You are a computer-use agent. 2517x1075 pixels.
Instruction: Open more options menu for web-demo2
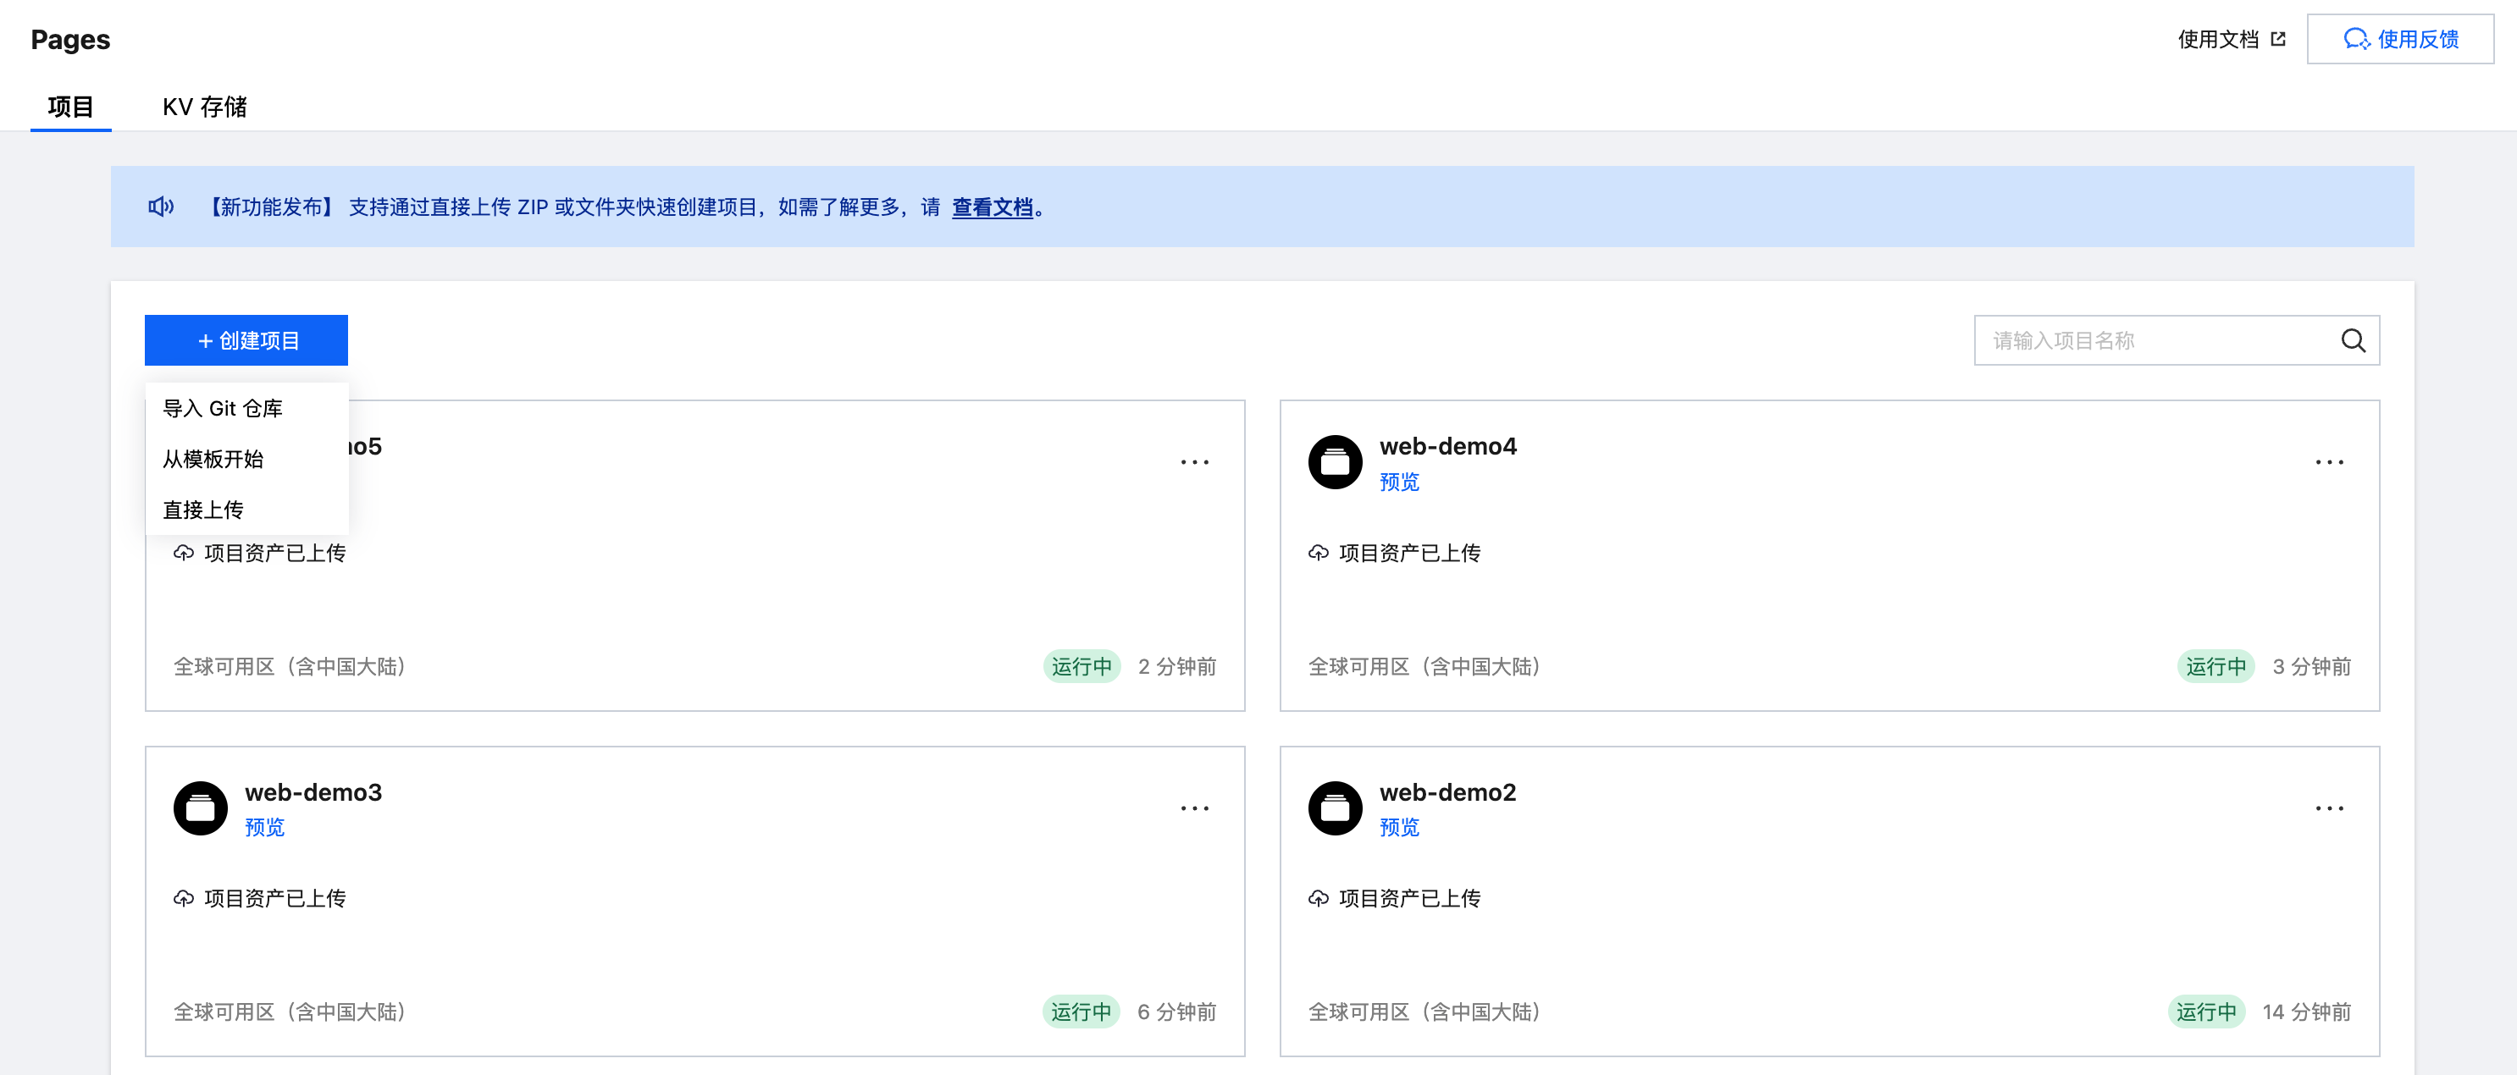pos(2328,808)
